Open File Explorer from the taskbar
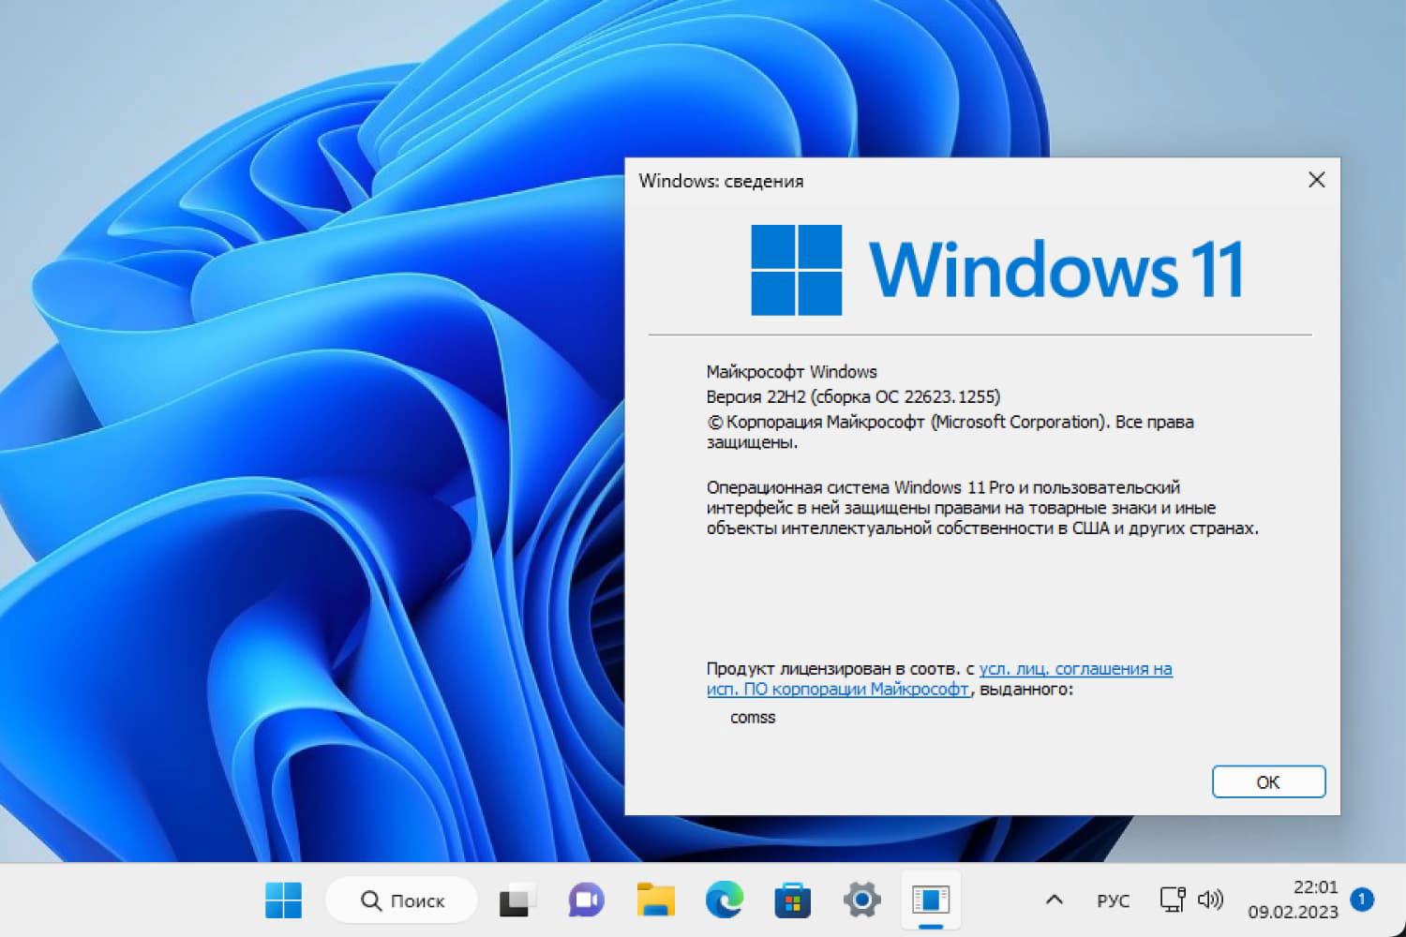This screenshot has width=1406, height=937. click(x=655, y=900)
